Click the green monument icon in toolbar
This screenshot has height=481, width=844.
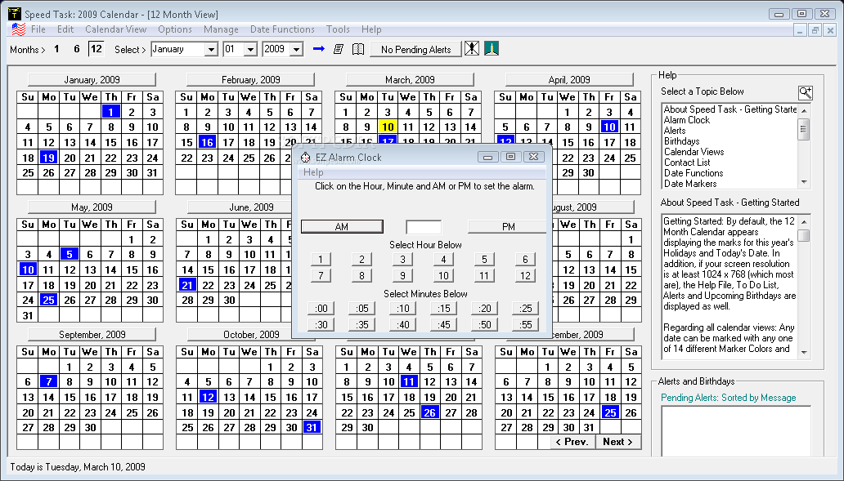[492, 48]
